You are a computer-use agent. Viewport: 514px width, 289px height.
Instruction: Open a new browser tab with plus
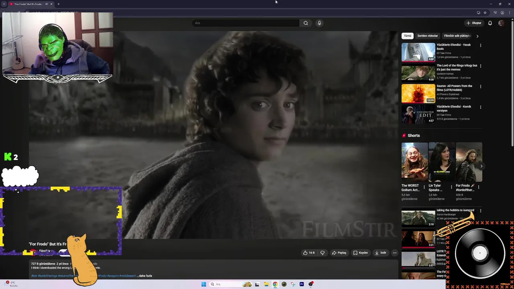click(58, 4)
